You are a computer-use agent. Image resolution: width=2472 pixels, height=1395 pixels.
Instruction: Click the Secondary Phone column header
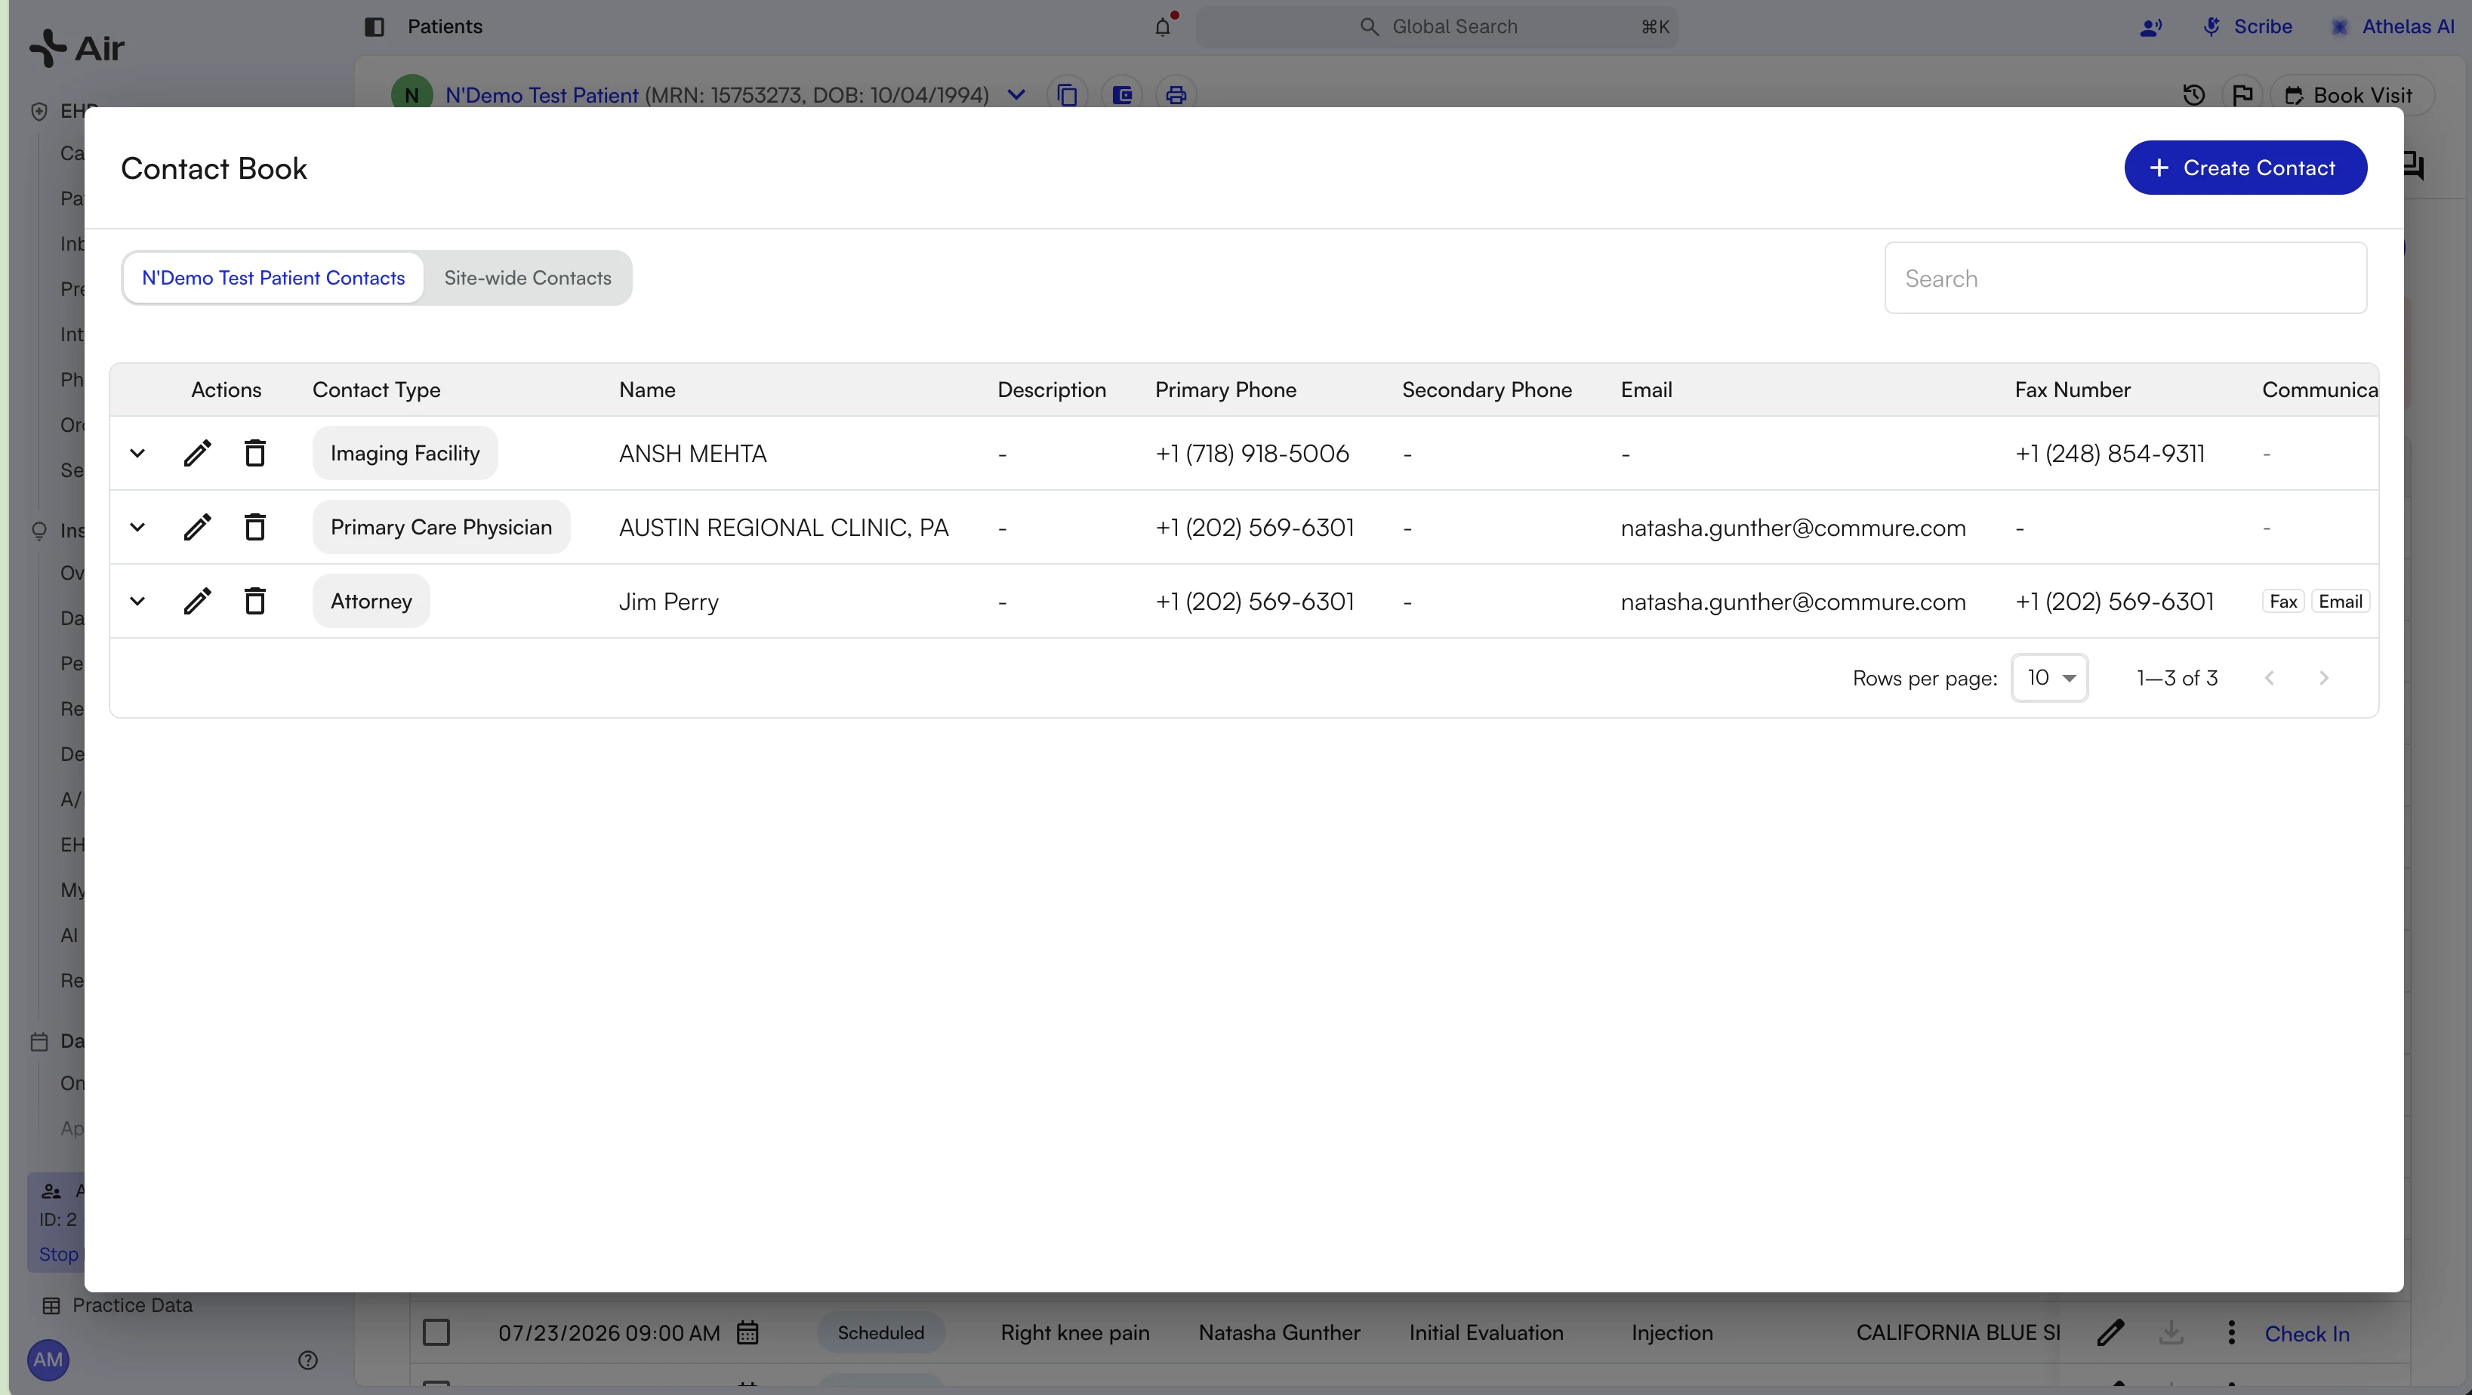pos(1487,390)
